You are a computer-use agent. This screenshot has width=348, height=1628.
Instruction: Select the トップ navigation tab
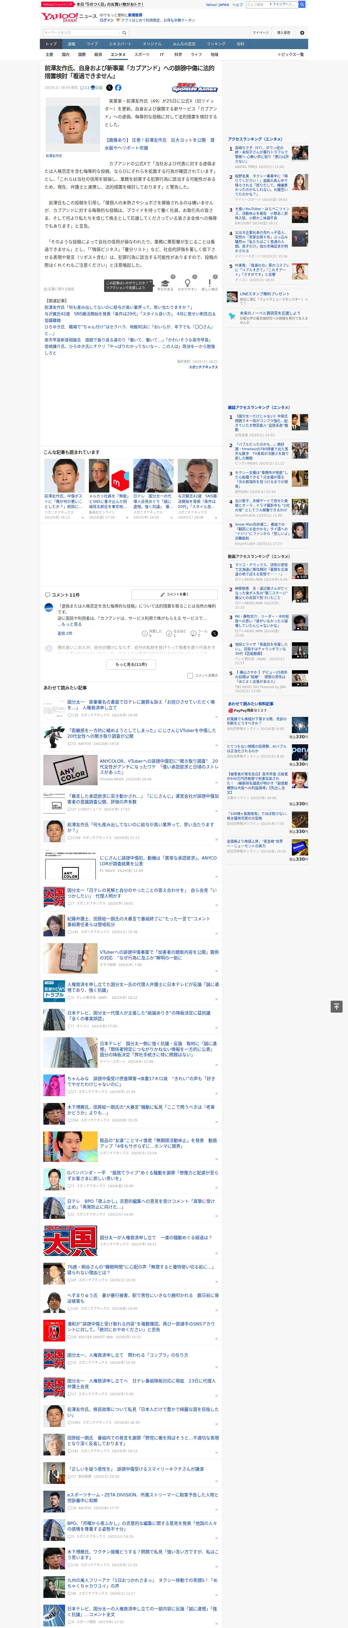pos(51,44)
